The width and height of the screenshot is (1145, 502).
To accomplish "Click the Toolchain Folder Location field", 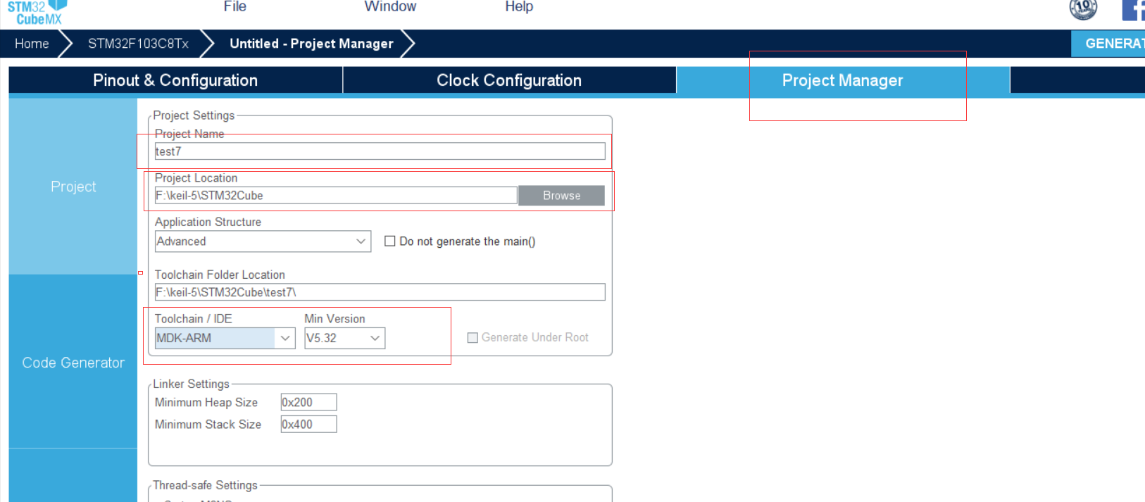I will pos(380,292).
